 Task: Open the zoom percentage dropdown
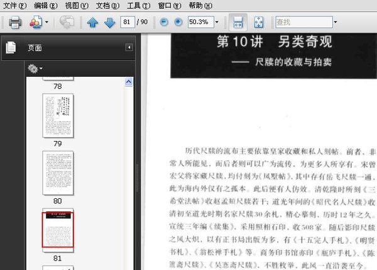coord(217,22)
